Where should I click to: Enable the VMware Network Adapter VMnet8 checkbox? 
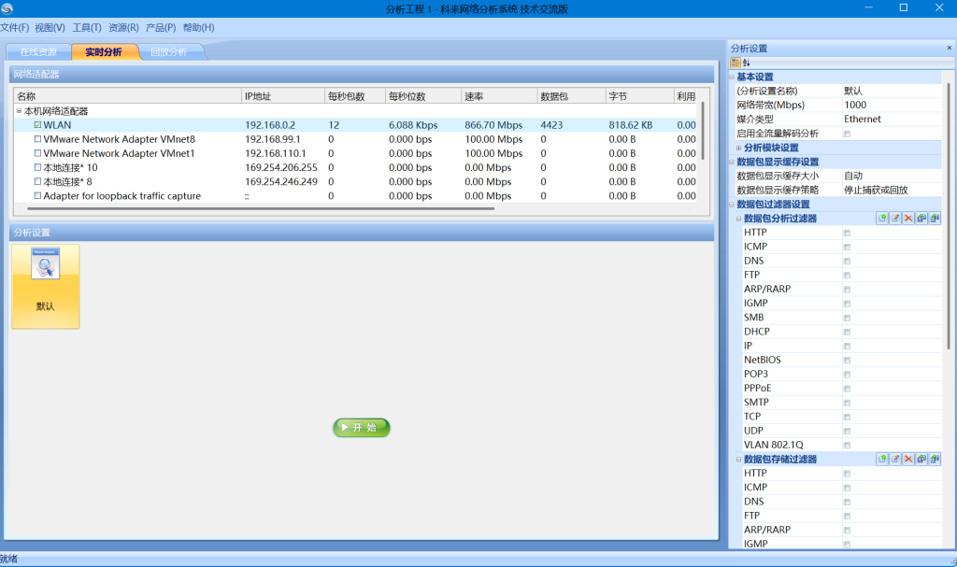coord(37,139)
